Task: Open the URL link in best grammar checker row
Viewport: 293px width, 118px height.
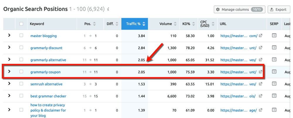Action: click(238, 96)
